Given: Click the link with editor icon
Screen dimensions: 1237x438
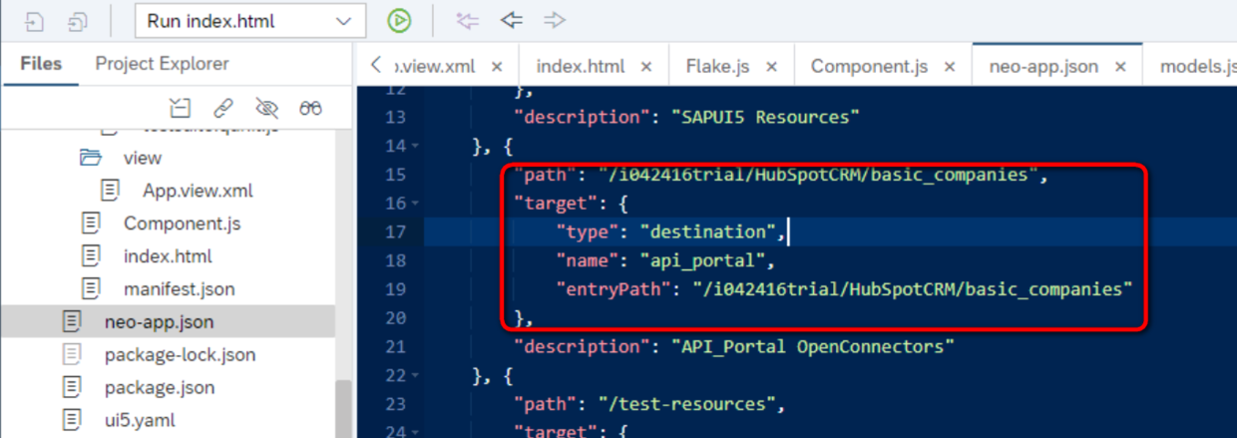Looking at the screenshot, I should click(222, 108).
